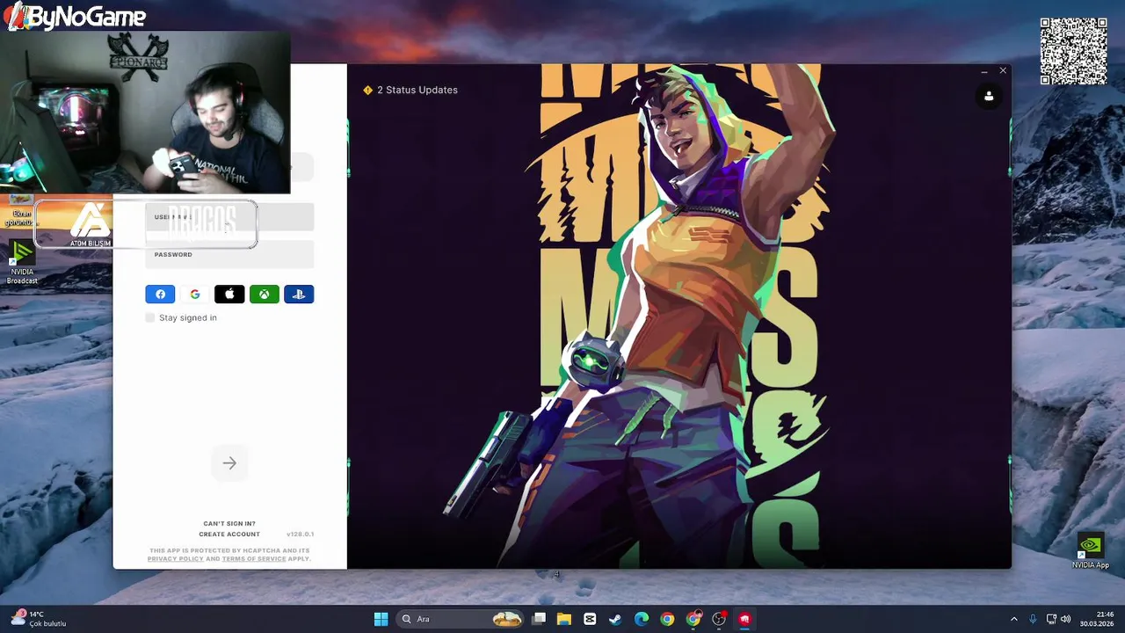Screen dimensions: 1125x633
Task: Sign in with Google
Action: [195, 295]
